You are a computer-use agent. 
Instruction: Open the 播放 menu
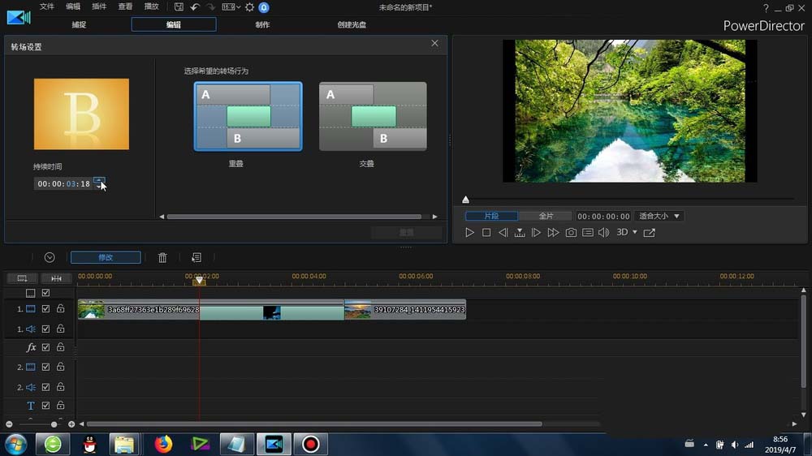(151, 6)
